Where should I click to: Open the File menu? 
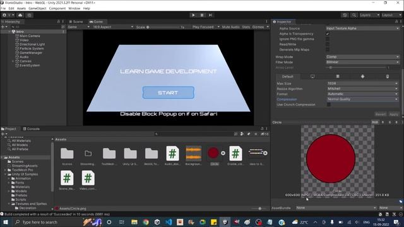[x=3, y=8]
